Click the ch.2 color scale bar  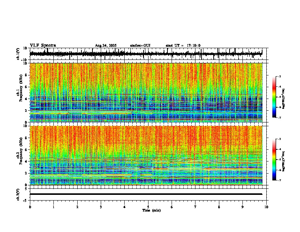(x=274, y=160)
